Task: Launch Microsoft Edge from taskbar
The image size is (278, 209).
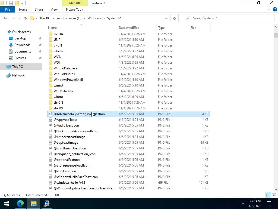Action: click(x=20, y=204)
